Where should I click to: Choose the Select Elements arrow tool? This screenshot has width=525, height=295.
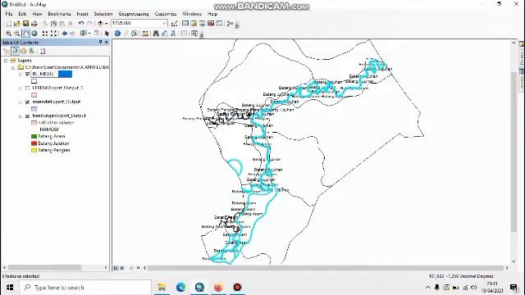[x=107, y=34]
